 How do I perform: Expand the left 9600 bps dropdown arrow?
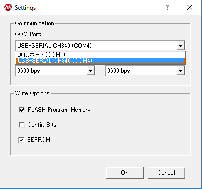[91, 71]
